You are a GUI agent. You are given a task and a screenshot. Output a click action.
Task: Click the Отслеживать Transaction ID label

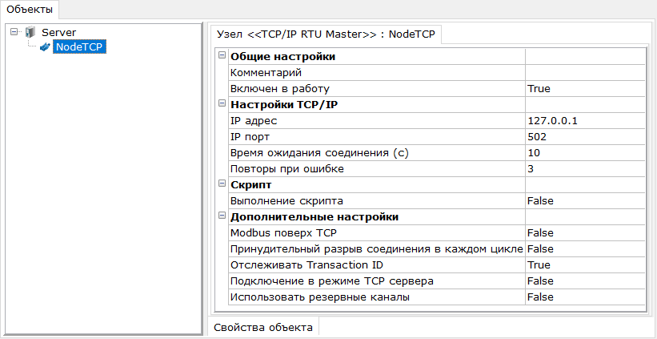pos(306,264)
